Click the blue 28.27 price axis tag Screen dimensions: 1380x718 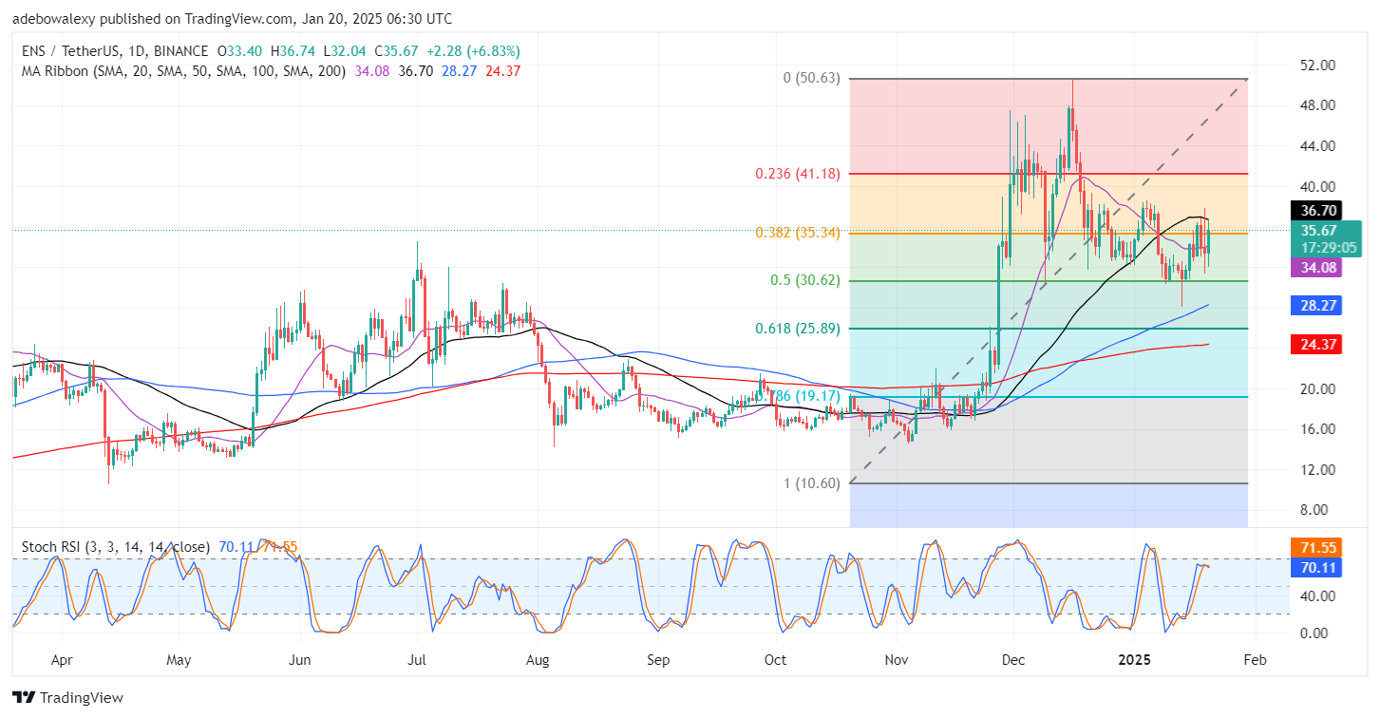pyautogui.click(x=1314, y=306)
